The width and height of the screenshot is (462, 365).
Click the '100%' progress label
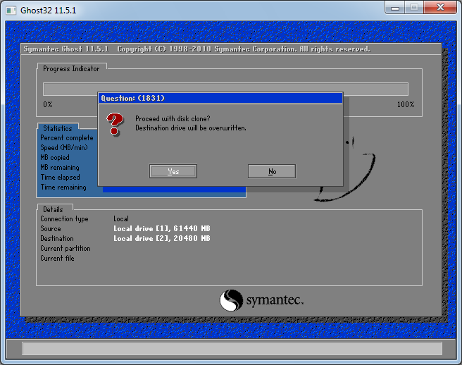pos(406,105)
